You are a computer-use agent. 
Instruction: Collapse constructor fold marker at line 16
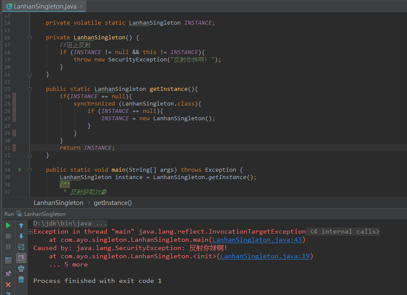29,38
